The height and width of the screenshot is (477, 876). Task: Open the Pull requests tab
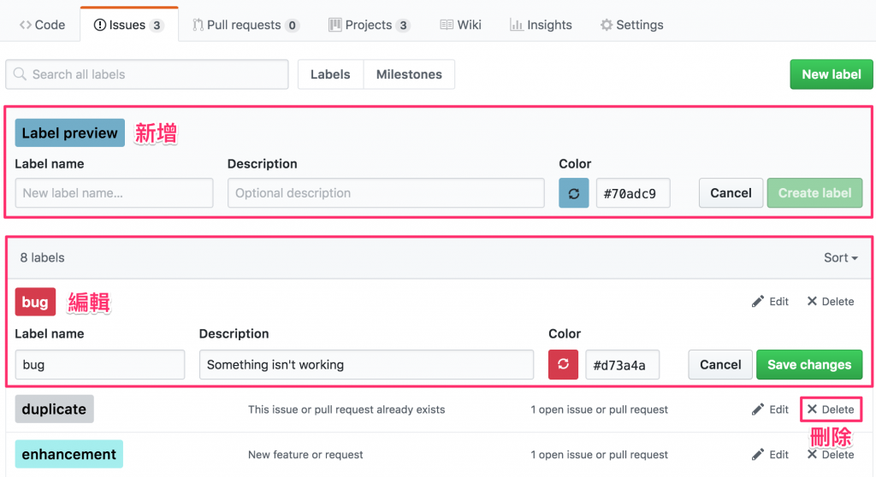pyautogui.click(x=245, y=25)
